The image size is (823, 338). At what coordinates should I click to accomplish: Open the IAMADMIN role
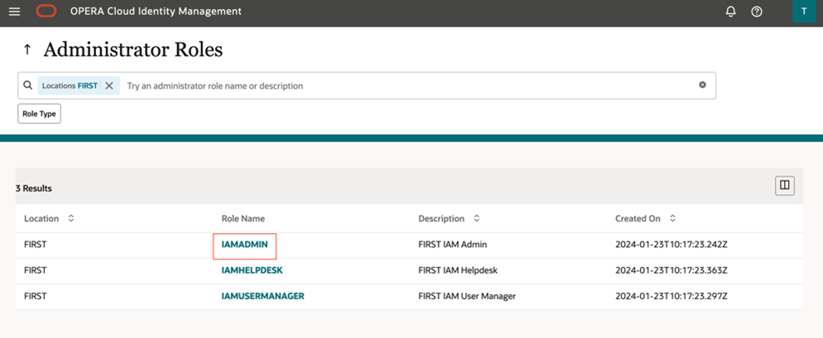coord(244,245)
